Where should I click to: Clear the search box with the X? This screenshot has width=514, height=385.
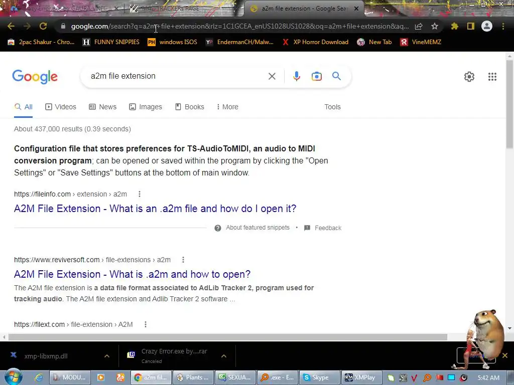coord(272,76)
